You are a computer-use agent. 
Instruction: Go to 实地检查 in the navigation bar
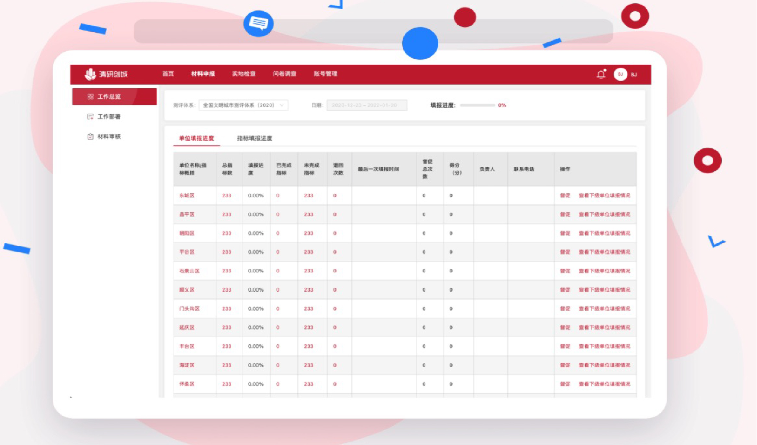(243, 74)
